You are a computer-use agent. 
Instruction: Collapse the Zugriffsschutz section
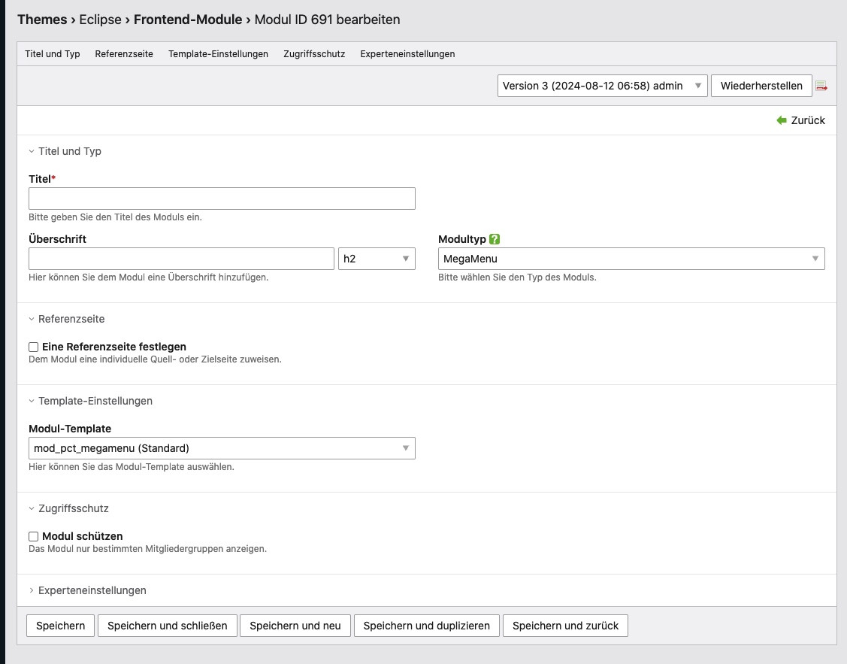click(x=73, y=508)
